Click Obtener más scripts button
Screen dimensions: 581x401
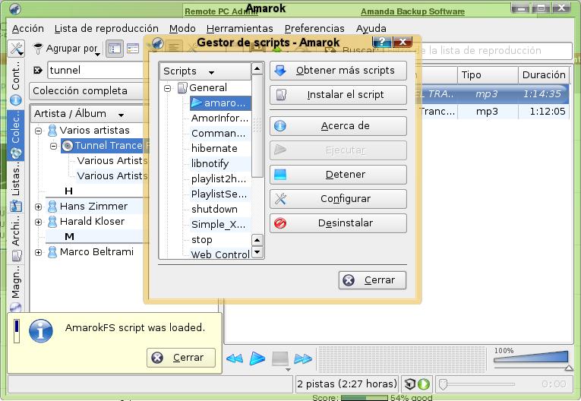[338, 71]
